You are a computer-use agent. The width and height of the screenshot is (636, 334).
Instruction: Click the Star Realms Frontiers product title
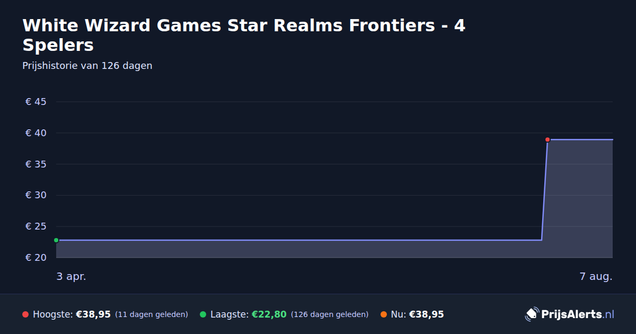(244, 35)
